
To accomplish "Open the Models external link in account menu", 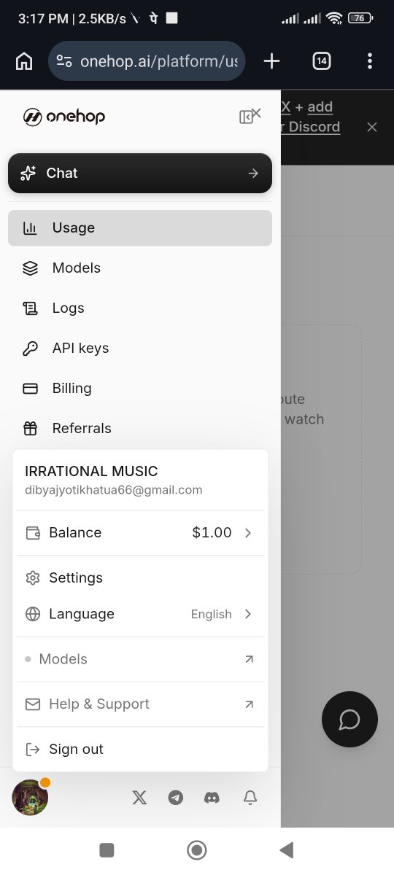I will point(140,659).
